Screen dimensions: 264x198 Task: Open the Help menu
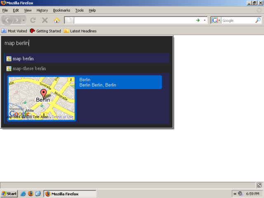pyautogui.click(x=92, y=10)
